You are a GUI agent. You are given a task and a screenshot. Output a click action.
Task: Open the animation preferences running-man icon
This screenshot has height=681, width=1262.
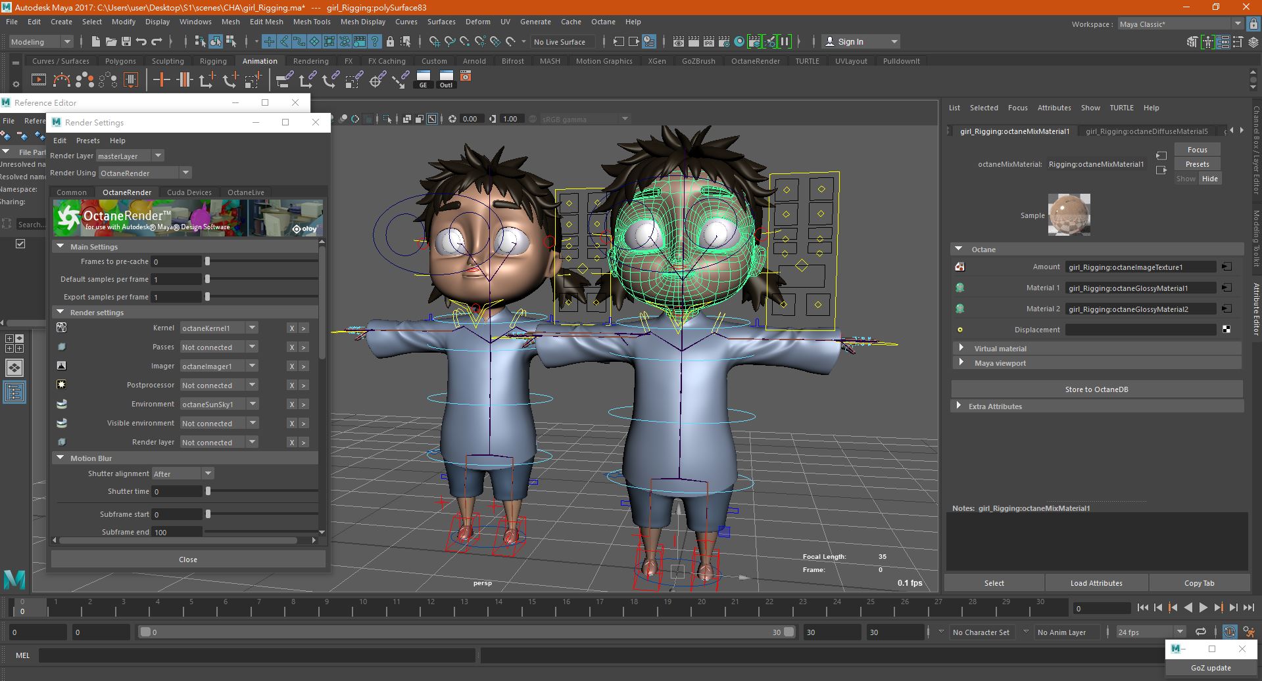(x=1248, y=632)
